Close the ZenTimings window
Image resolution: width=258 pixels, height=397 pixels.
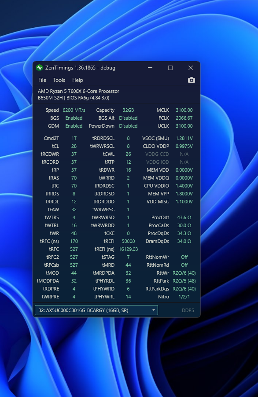191,68
